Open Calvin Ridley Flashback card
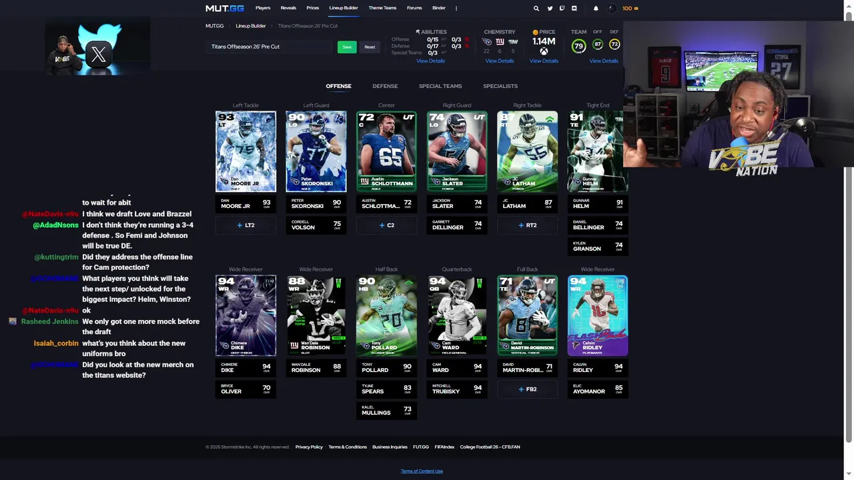Viewport: 854px width, 480px height. coord(598,315)
